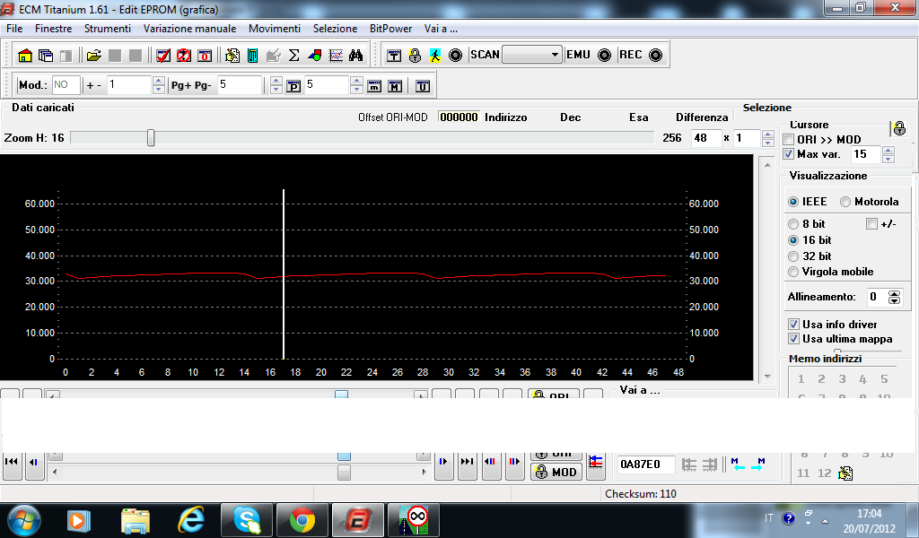This screenshot has width=919, height=538.
Task: Click the spinner after the P value field
Action: coord(356,85)
